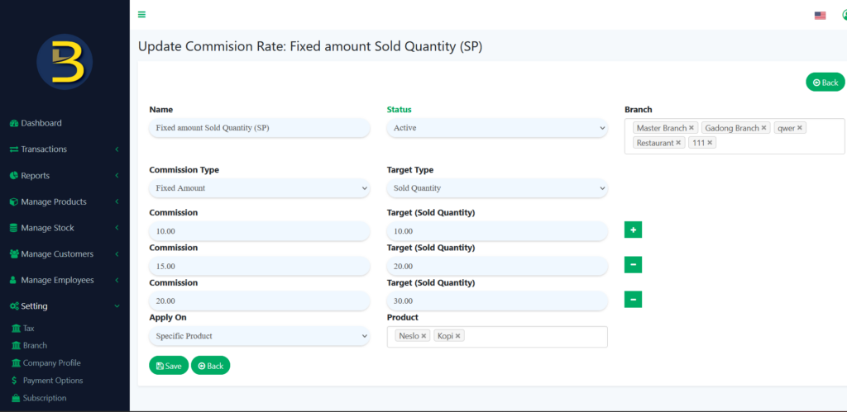Viewport: 847px width, 412px height.
Task: Click the company logo in sidebar
Action: [65, 62]
